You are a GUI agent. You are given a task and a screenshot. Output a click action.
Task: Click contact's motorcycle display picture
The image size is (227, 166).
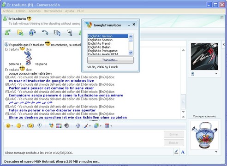(204, 57)
